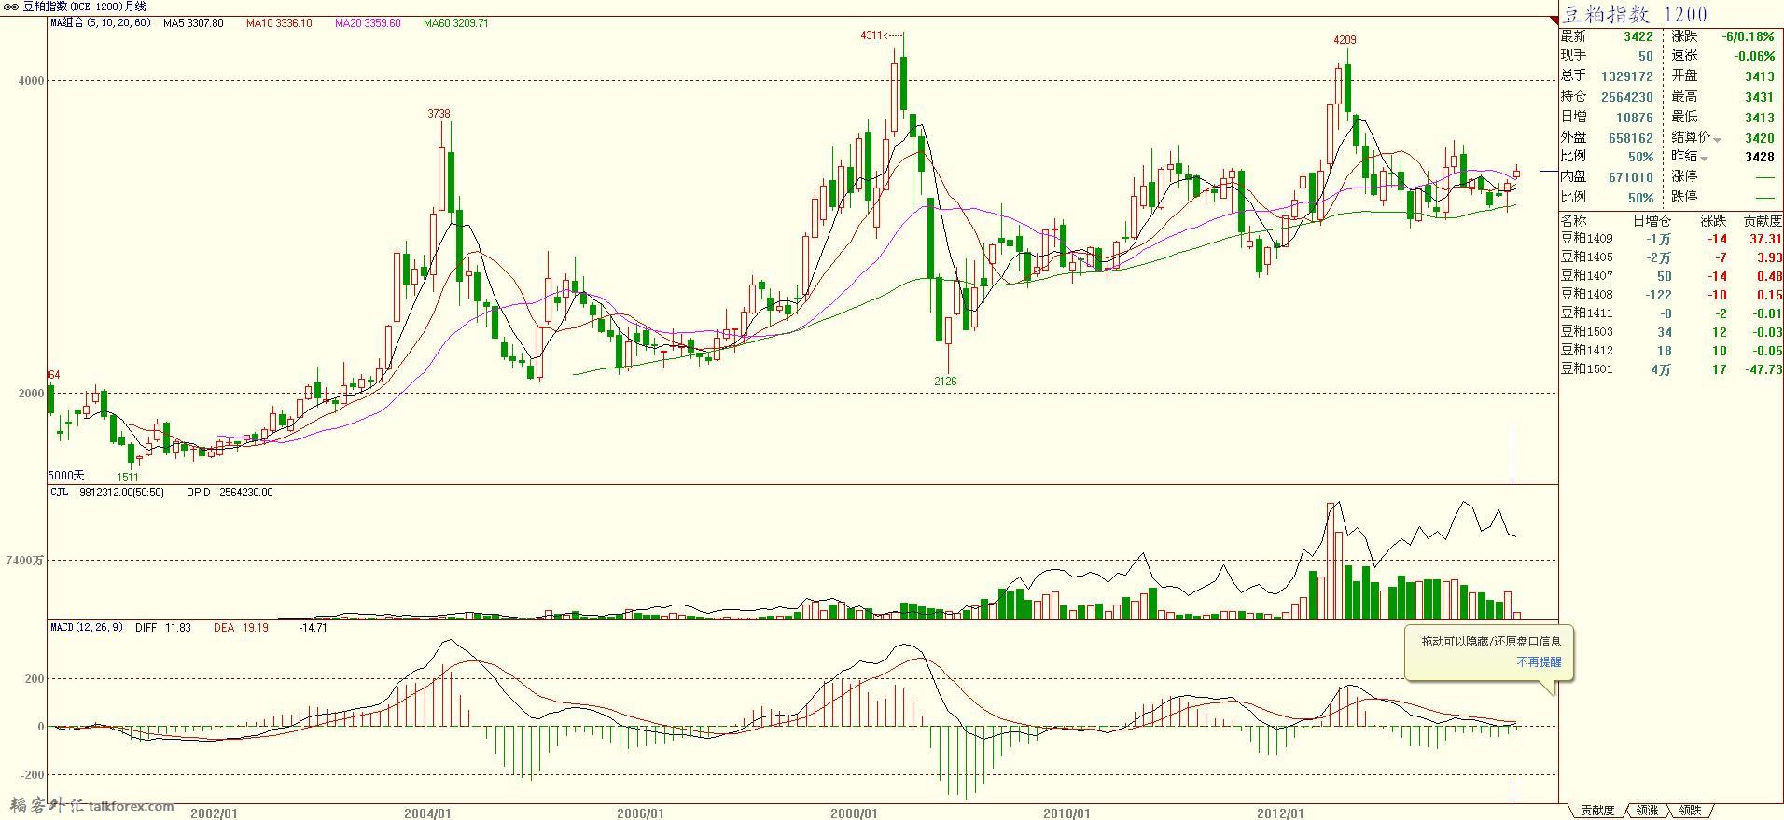The width and height of the screenshot is (1784, 820).
Task: Click the 4209 peak price marker
Action: 1345,40
